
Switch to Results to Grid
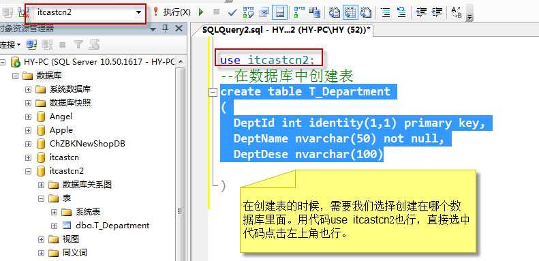tap(350, 12)
